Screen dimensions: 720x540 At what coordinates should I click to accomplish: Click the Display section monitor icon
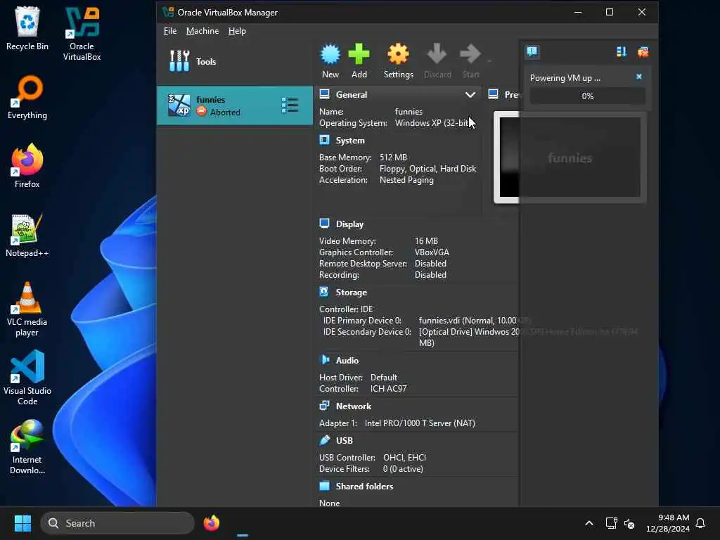pos(324,224)
